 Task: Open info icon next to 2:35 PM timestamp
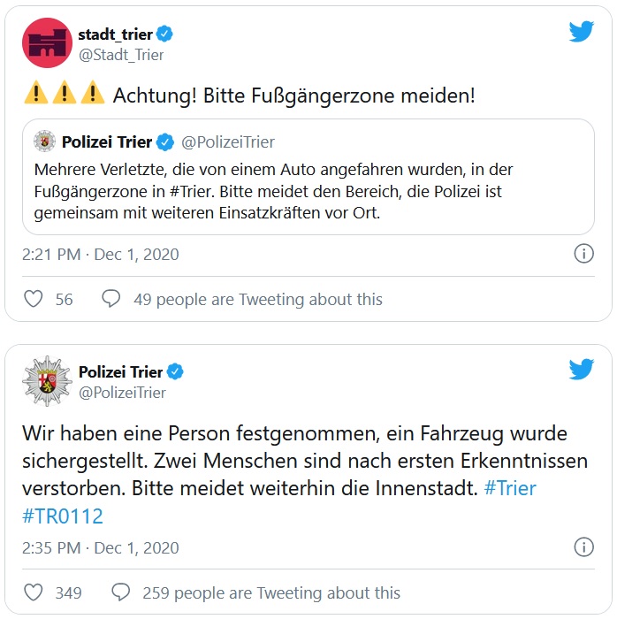(583, 547)
